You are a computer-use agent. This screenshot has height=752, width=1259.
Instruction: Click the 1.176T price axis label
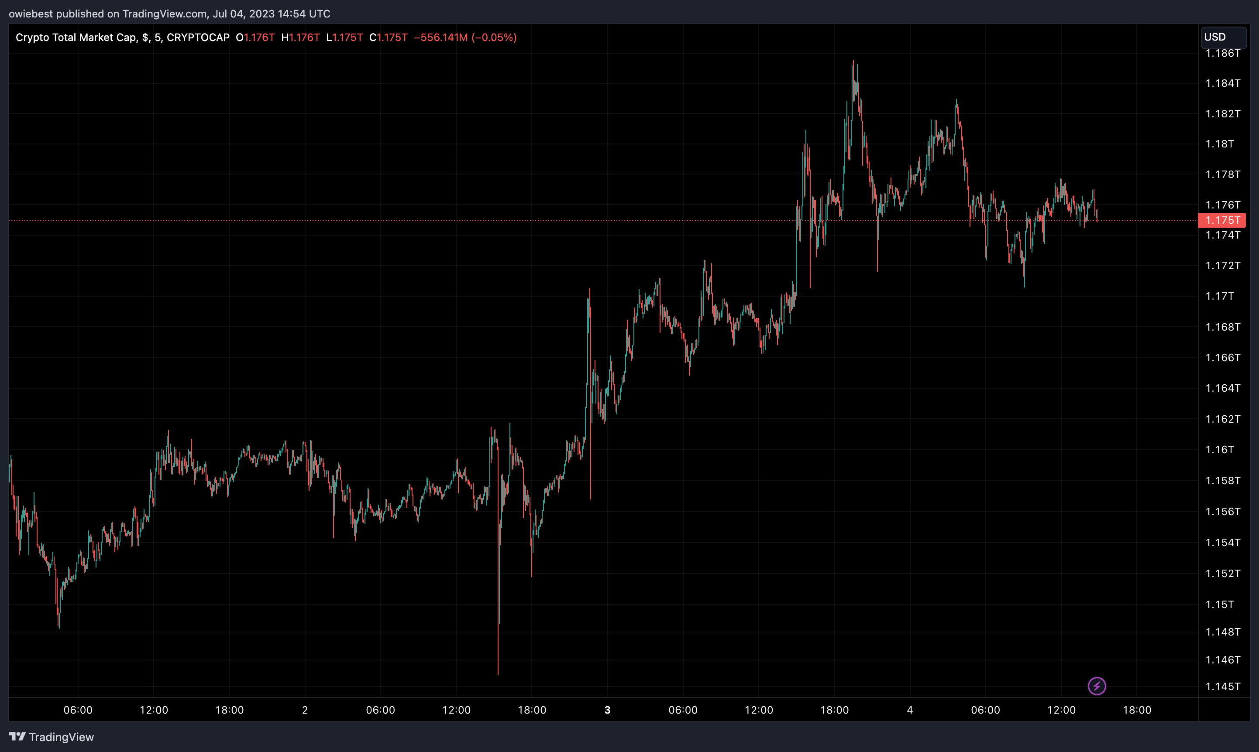pyautogui.click(x=1222, y=205)
